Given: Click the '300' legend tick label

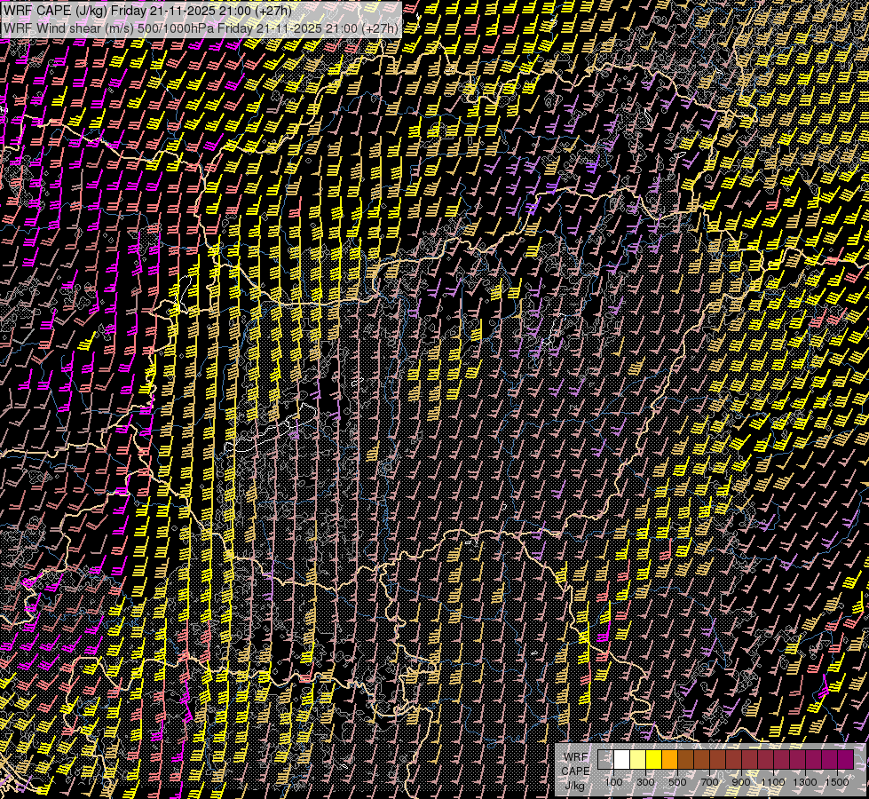Looking at the screenshot, I should pos(645,782).
